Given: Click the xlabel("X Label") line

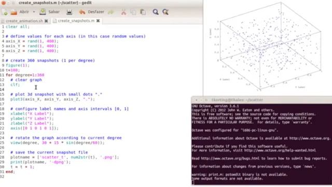Looking at the screenshot, I should pos(32,114).
